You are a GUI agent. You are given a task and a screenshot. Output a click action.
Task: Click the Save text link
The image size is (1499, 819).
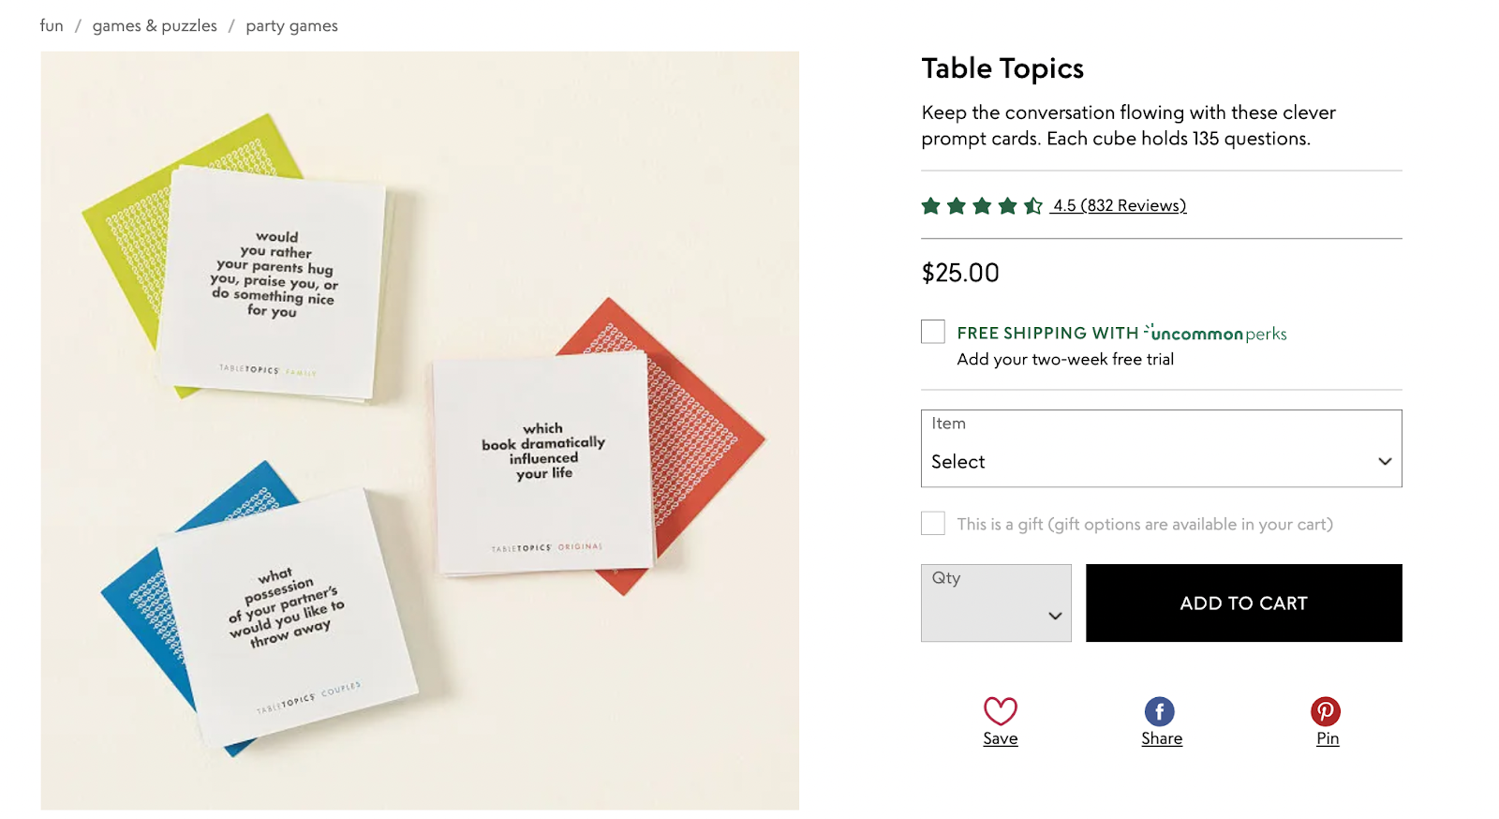coord(1000,738)
